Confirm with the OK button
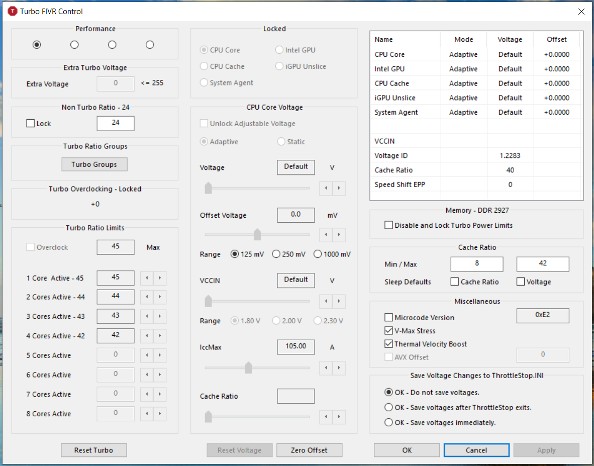Viewport: 594px width, 466px height. click(407, 450)
